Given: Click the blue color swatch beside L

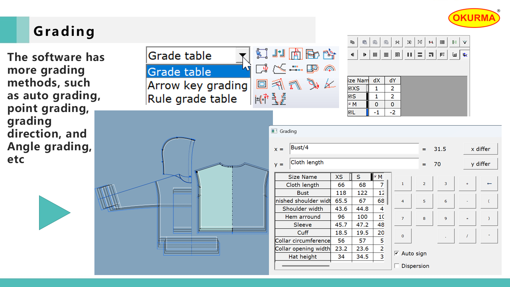Looking at the screenshot, I should click(x=367, y=112).
